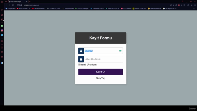Open the downloads icon in toolbar

tap(191, 5)
